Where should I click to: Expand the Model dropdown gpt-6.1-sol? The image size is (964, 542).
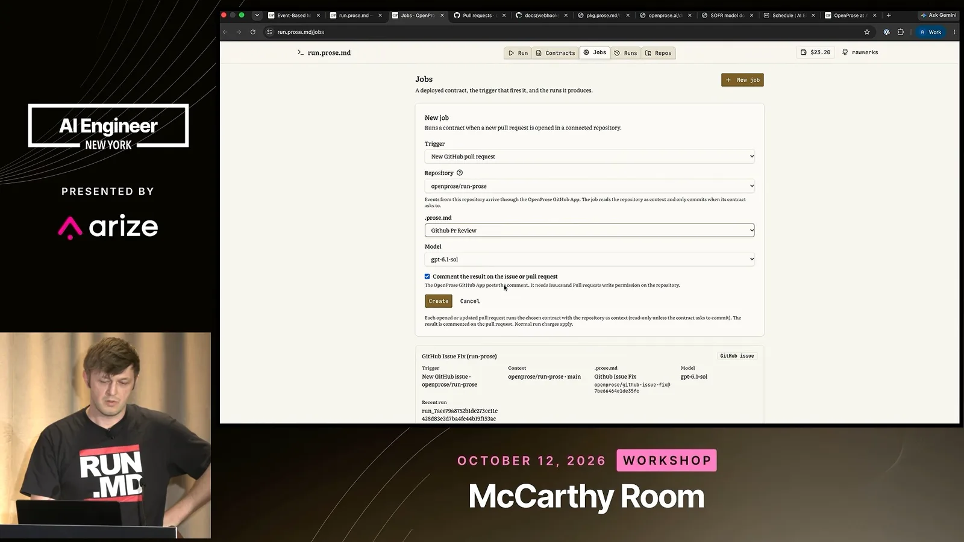click(x=589, y=260)
